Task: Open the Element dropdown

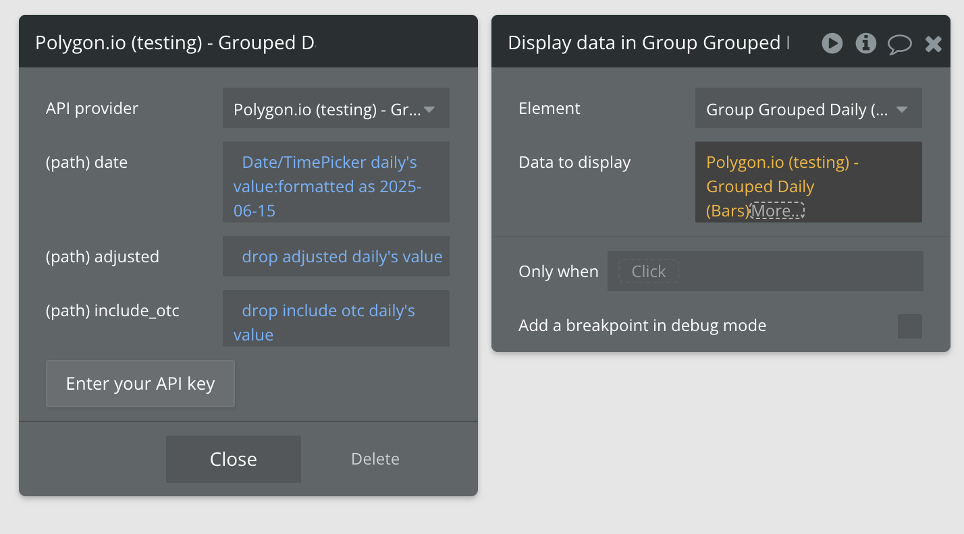Action: [x=808, y=109]
